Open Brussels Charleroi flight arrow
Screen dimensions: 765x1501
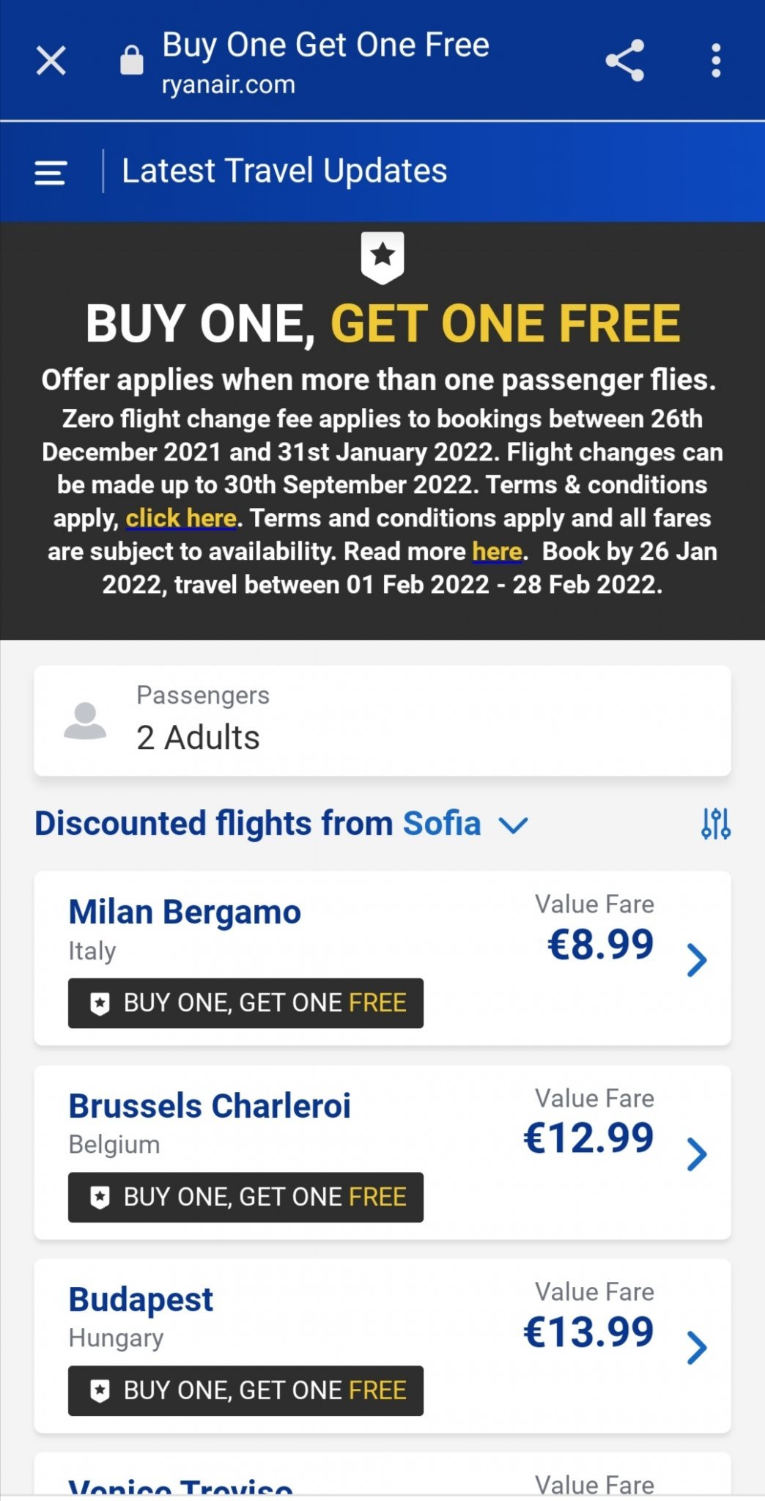[x=697, y=1154]
